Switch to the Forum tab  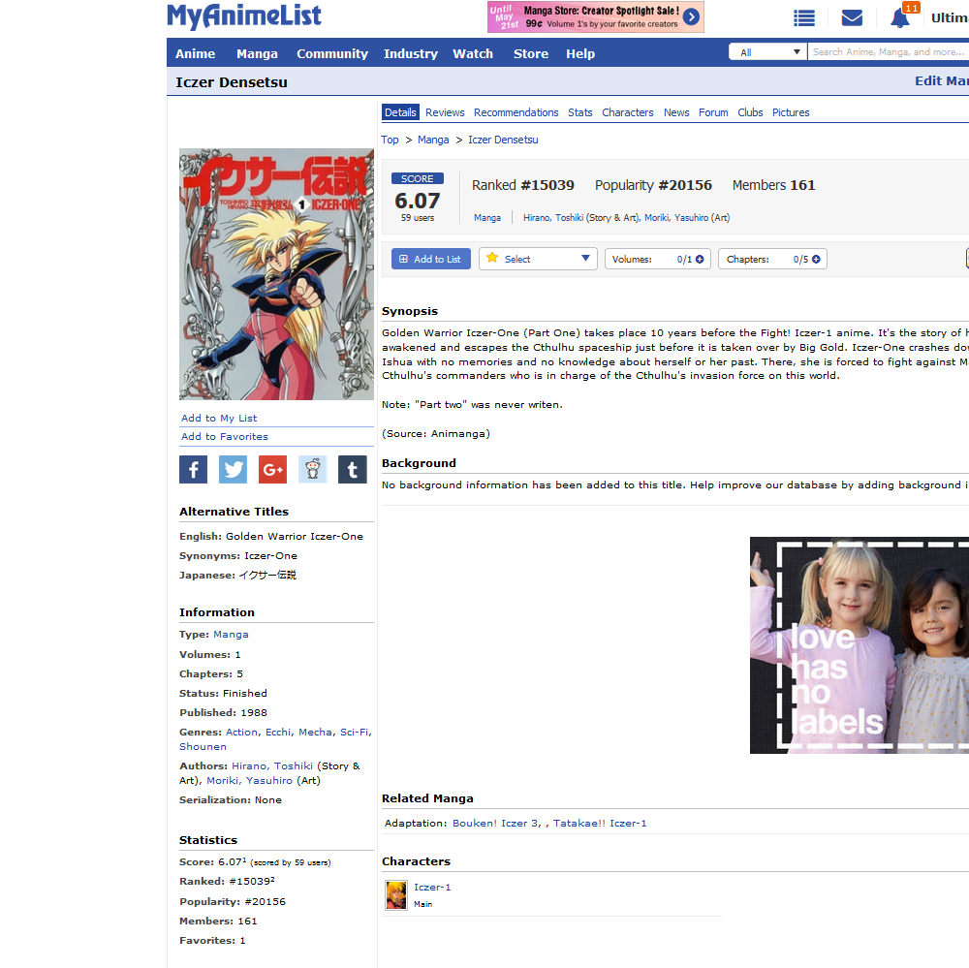pyautogui.click(x=713, y=112)
